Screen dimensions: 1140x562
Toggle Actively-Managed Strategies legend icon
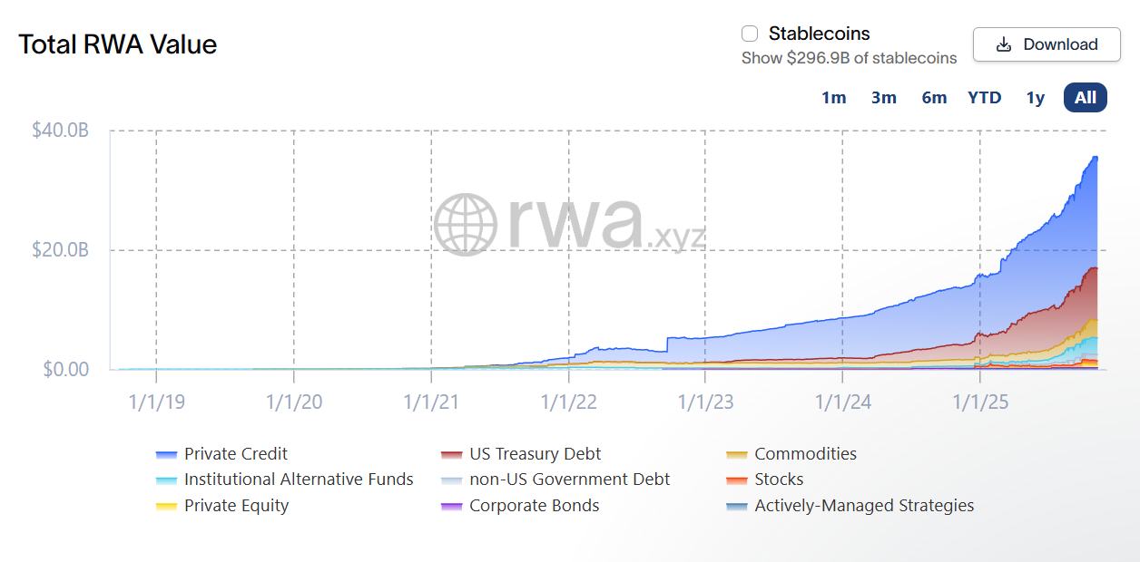(x=737, y=506)
